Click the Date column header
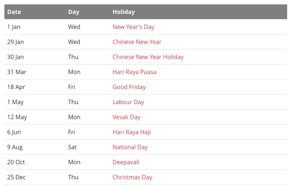The width and height of the screenshot is (300, 187). click(14, 12)
